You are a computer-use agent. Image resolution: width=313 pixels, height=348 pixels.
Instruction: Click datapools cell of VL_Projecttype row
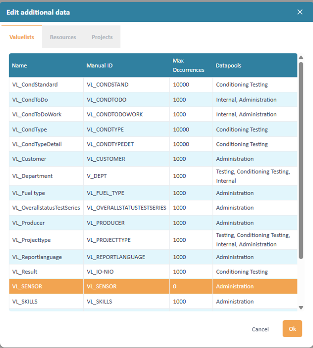click(x=255, y=240)
